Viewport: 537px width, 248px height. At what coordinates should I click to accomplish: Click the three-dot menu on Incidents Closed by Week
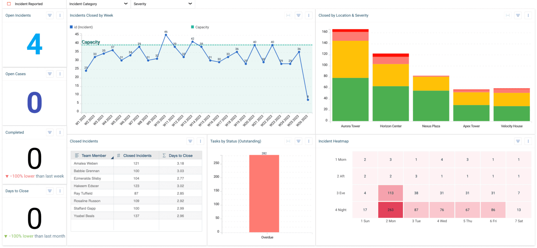point(309,15)
